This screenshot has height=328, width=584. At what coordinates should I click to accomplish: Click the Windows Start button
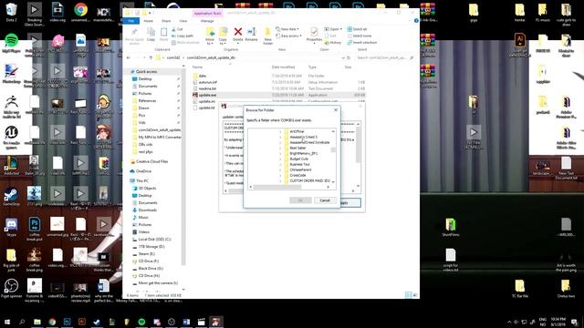(7, 322)
